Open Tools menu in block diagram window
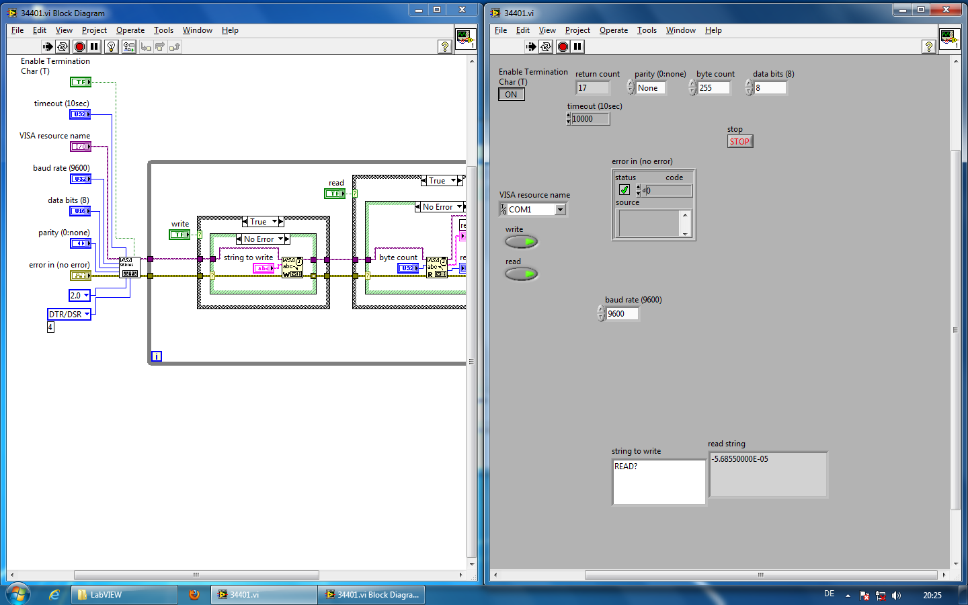968x605 pixels. pos(163,30)
